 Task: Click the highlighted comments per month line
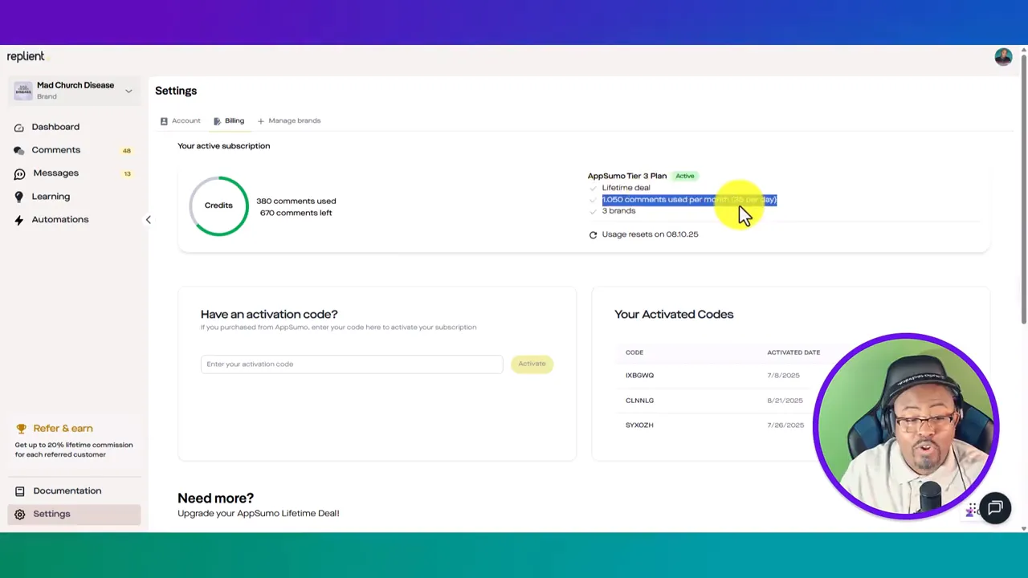pyautogui.click(x=689, y=200)
